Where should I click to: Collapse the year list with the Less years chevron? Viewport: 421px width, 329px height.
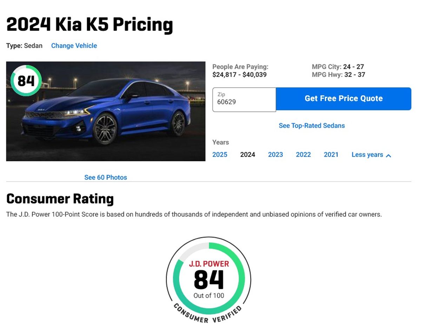point(367,154)
